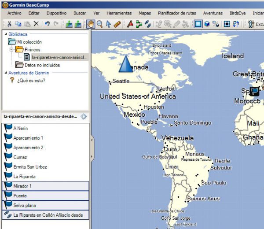264x229 pixels.
Task: Click the 2D and 3D split view icon
Action: [216, 24]
